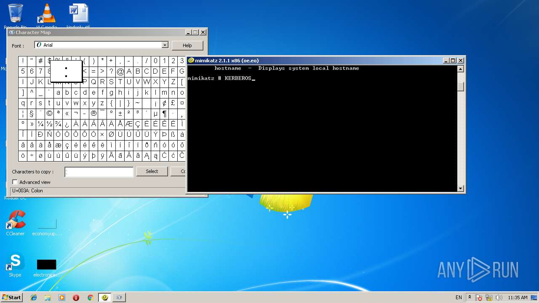Open the Windows Start menu
Screen dimensions: 539x303
[12, 297]
